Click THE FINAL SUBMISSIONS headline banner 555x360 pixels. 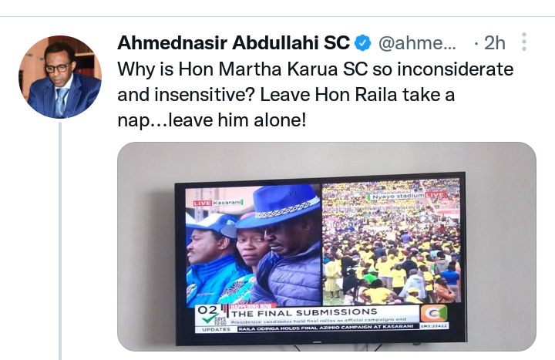pos(304,312)
